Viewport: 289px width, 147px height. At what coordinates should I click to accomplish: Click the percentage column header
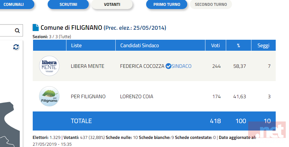(x=239, y=45)
